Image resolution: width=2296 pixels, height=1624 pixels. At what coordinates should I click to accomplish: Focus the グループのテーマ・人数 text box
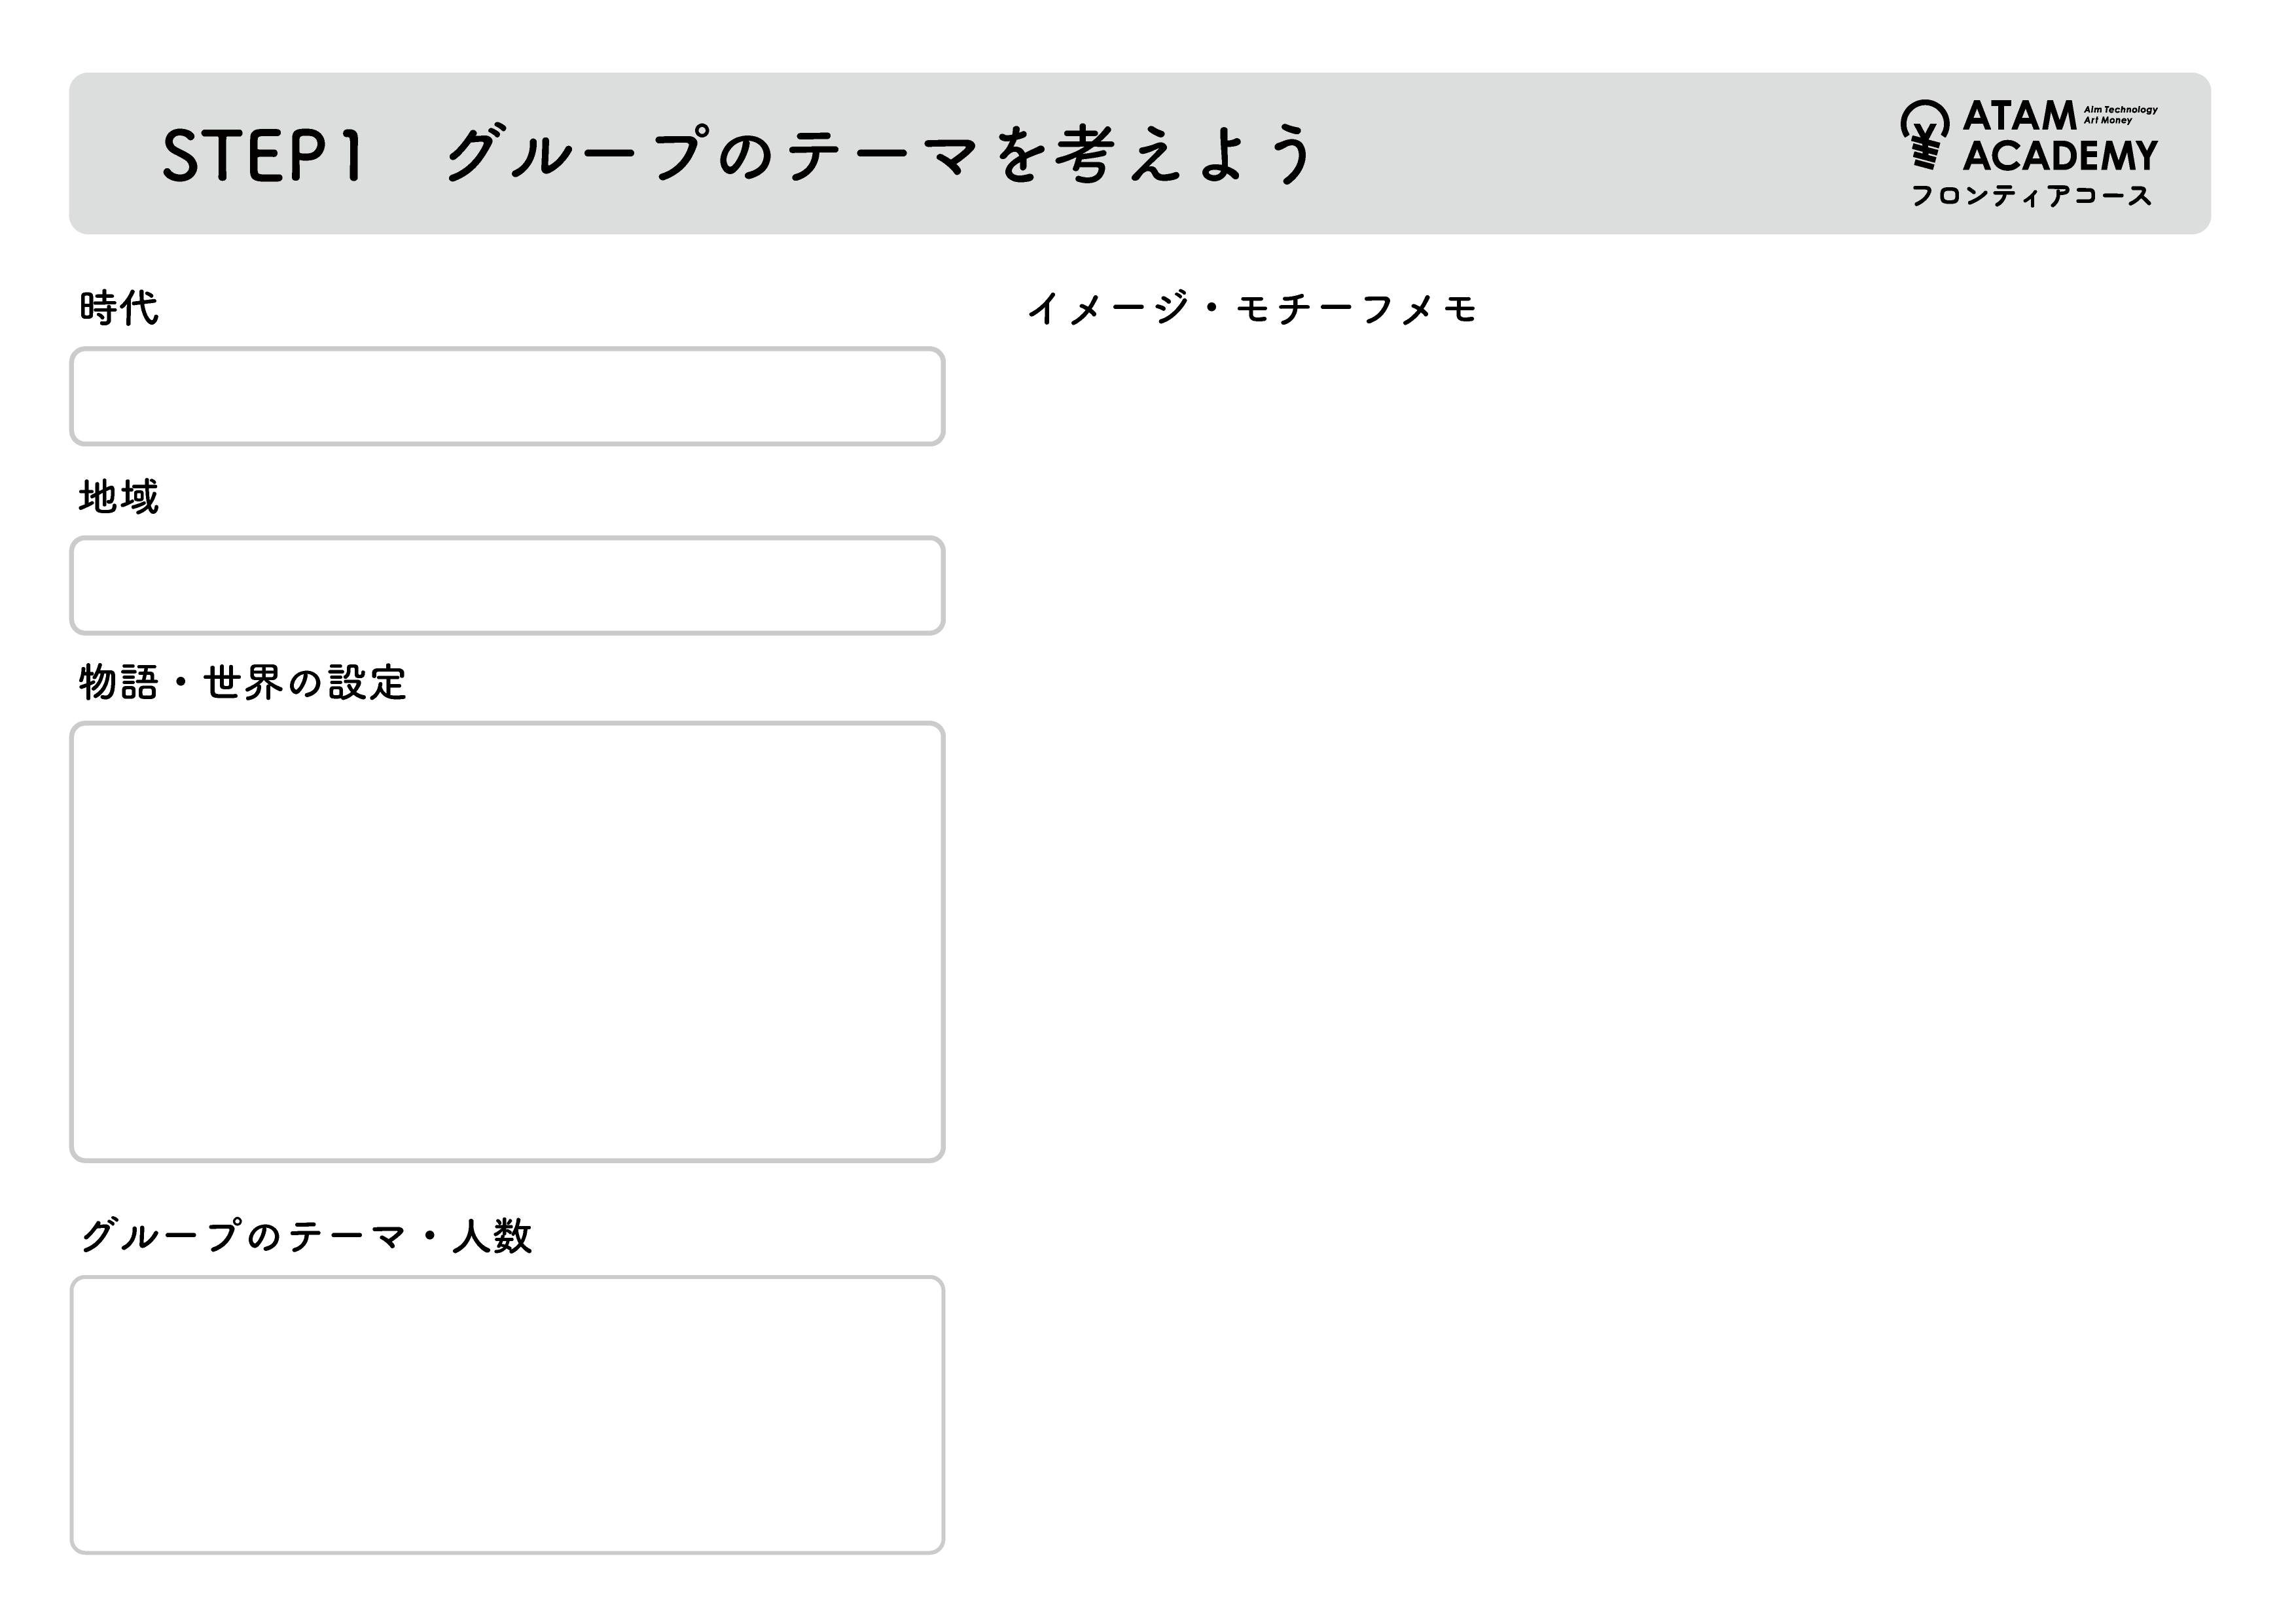[x=507, y=1414]
